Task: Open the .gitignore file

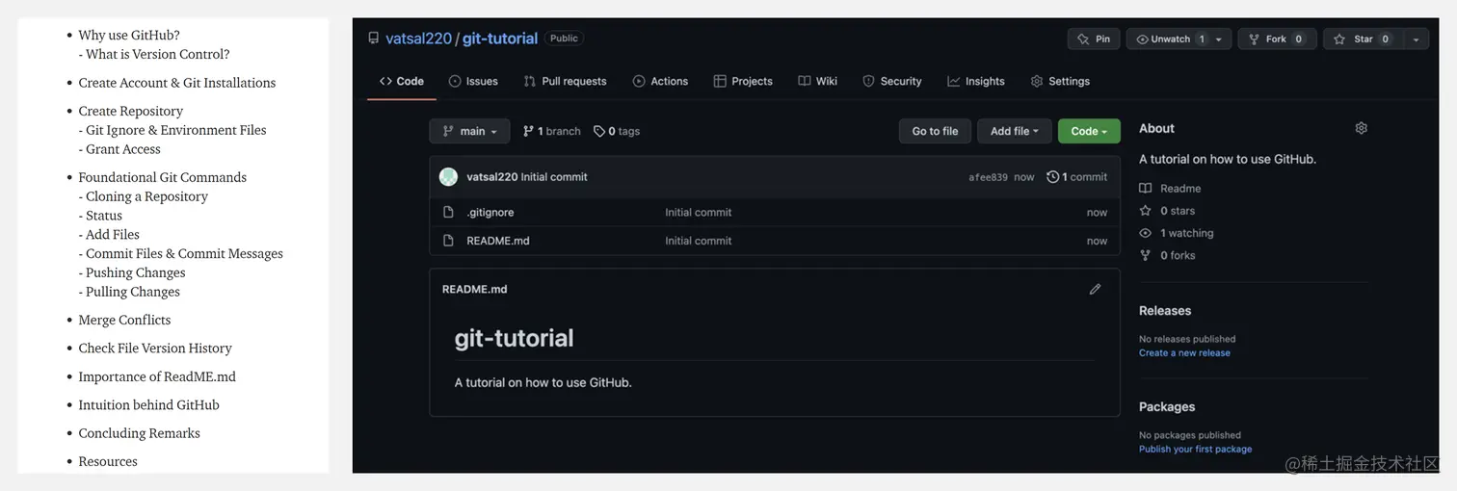Action: coord(490,212)
